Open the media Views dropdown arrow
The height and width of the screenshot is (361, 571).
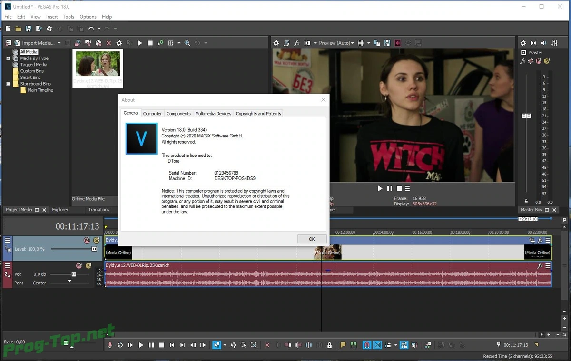point(179,43)
